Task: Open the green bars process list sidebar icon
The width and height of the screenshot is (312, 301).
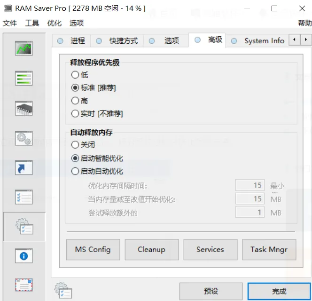Action: (x=23, y=78)
